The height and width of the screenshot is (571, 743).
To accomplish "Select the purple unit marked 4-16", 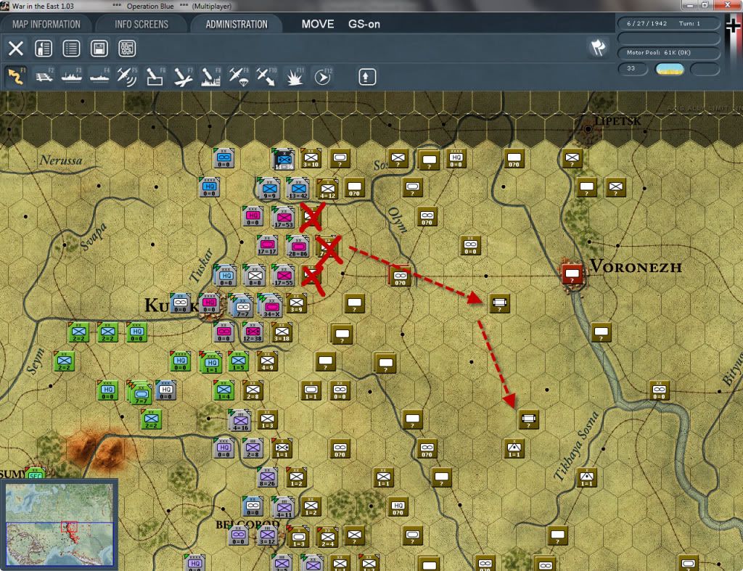I will coord(240,419).
